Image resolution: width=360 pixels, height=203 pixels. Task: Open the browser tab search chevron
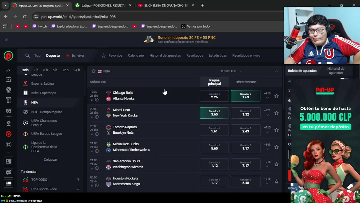pyautogui.click(x=5, y=5)
